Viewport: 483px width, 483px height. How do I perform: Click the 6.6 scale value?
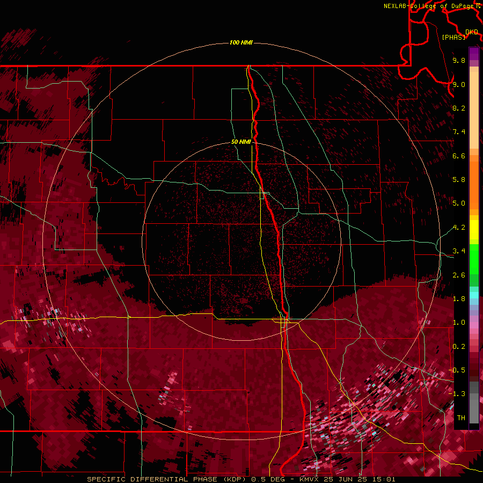[x=459, y=156]
